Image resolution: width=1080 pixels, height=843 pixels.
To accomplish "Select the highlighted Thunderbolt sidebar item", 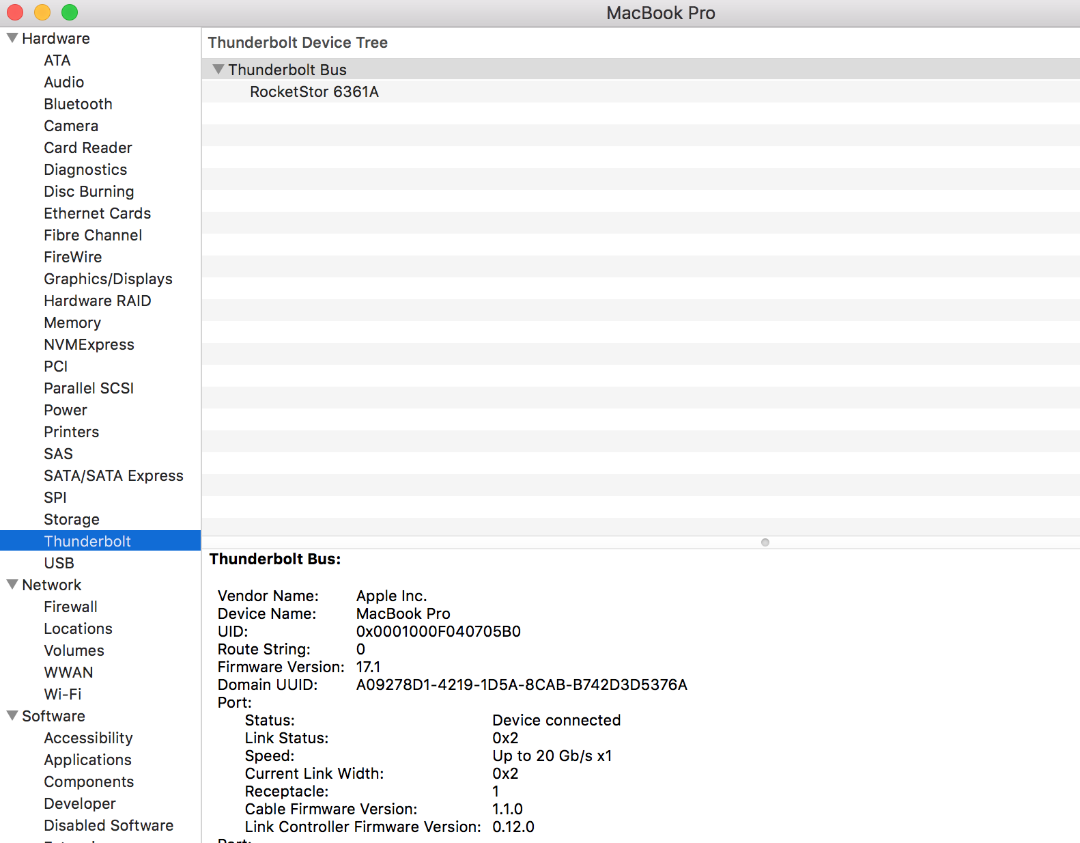I will [x=100, y=541].
